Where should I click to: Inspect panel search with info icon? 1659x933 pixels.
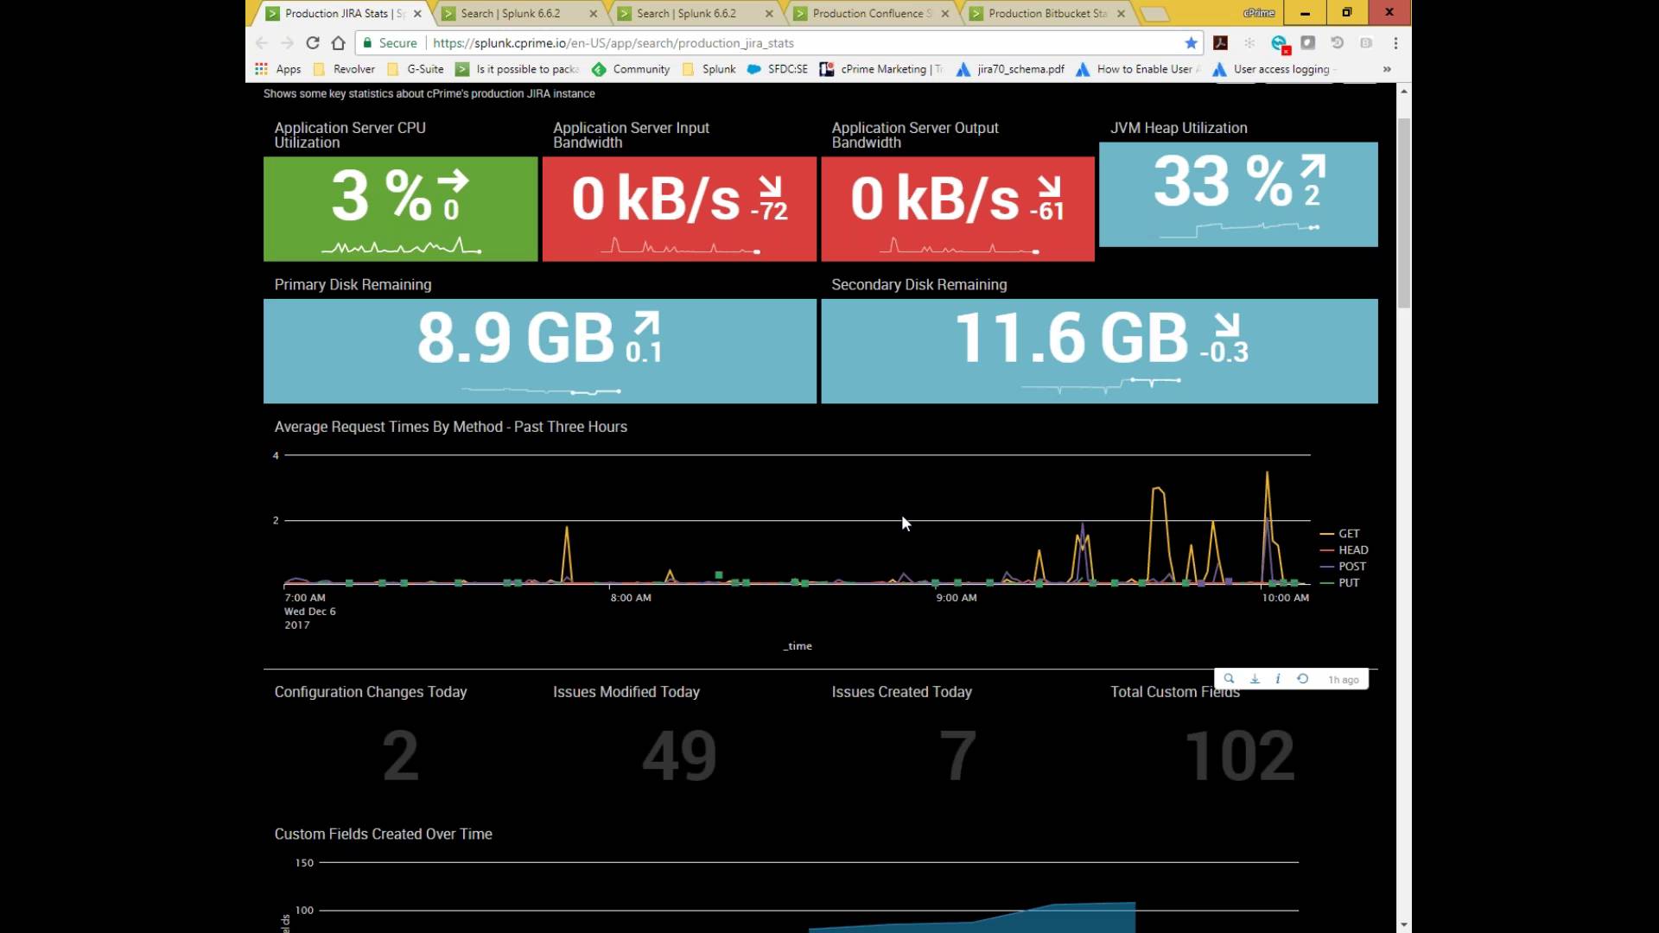click(x=1278, y=679)
